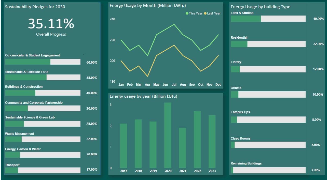Click the Energy Usage by building Type heading
Viewport: 327px width, 180px height.
pos(260,7)
